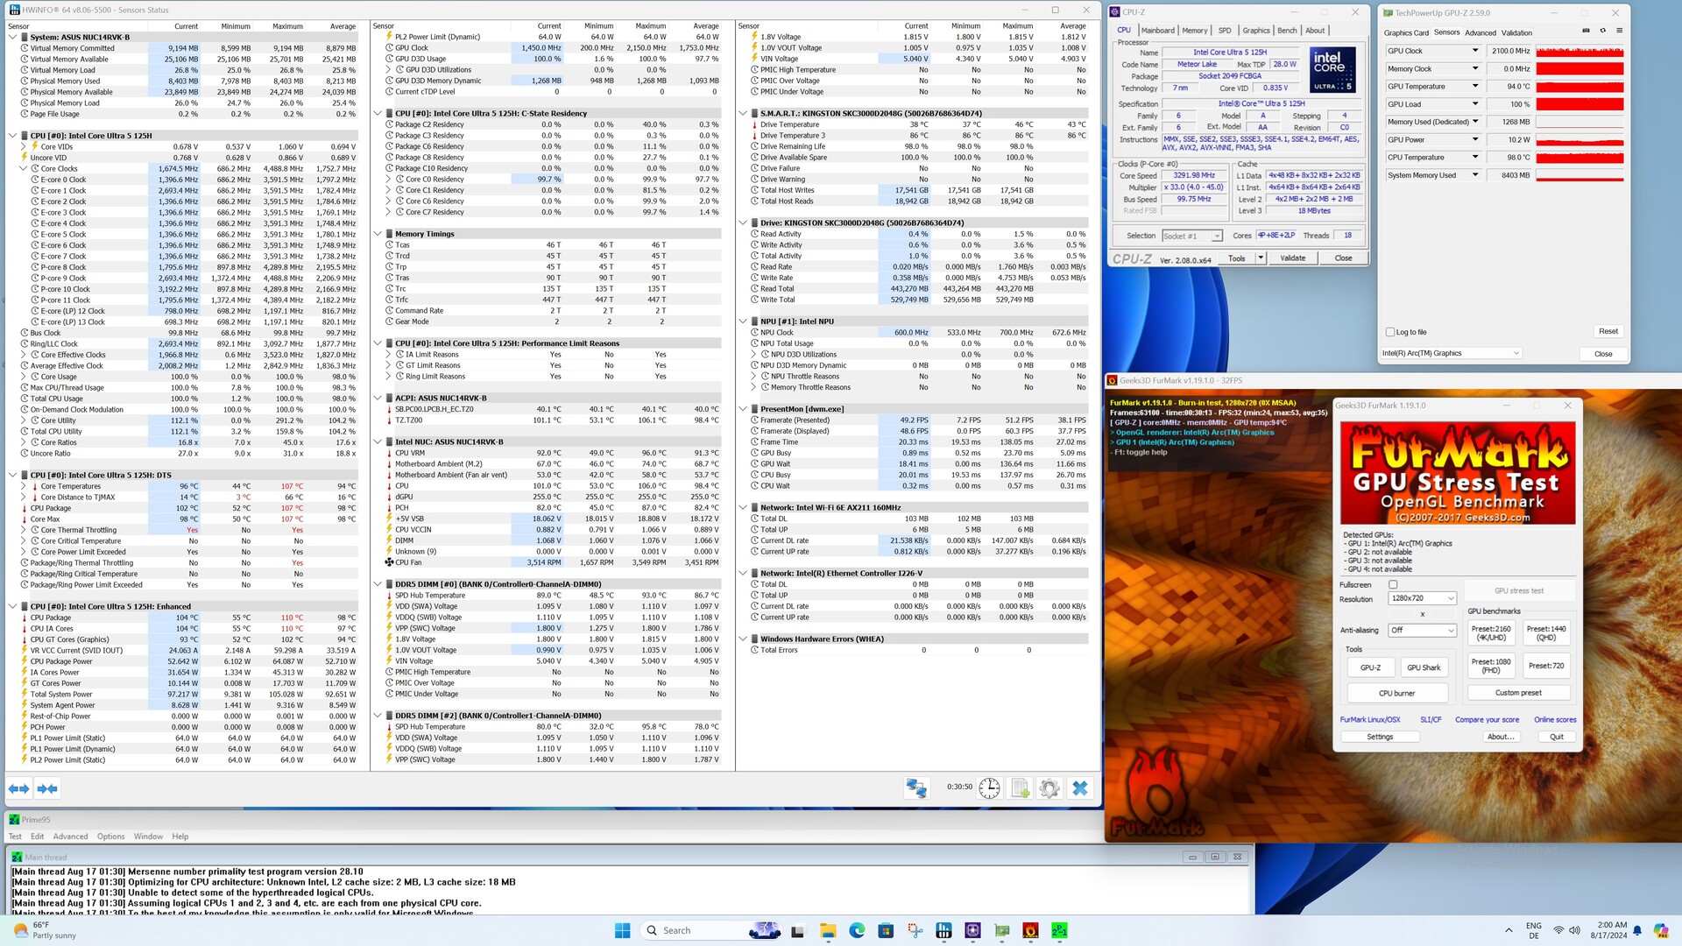Open the Prime95 Test menu
This screenshot has width=1682, height=946.
pyautogui.click(x=15, y=837)
